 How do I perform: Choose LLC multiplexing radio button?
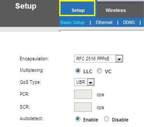(78, 71)
